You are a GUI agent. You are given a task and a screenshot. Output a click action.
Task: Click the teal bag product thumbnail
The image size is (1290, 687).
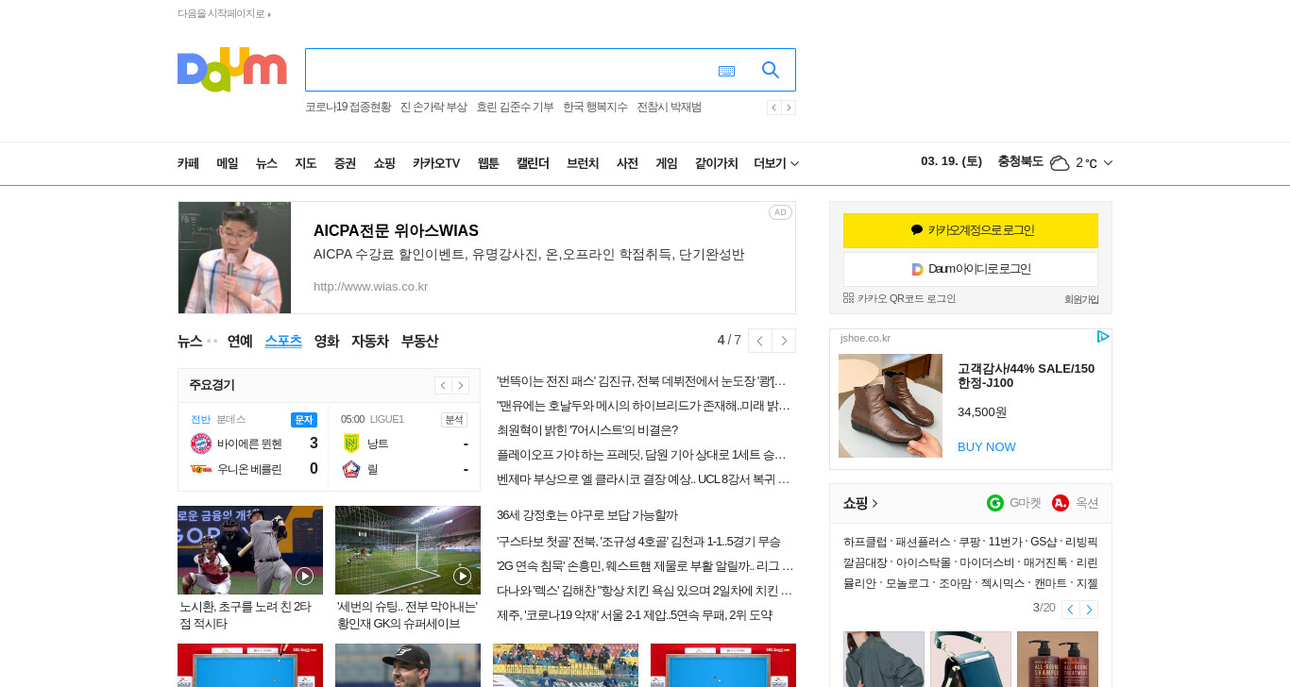tap(971, 659)
